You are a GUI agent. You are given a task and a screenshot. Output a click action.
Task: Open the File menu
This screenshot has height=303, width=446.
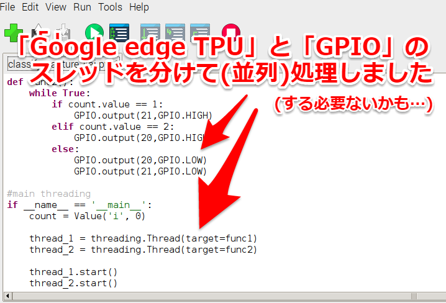pyautogui.click(x=7, y=7)
